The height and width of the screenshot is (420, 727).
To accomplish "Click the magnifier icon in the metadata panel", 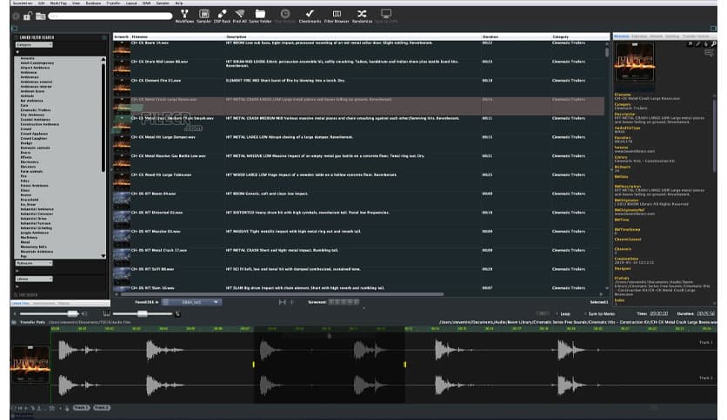I will (x=714, y=44).
